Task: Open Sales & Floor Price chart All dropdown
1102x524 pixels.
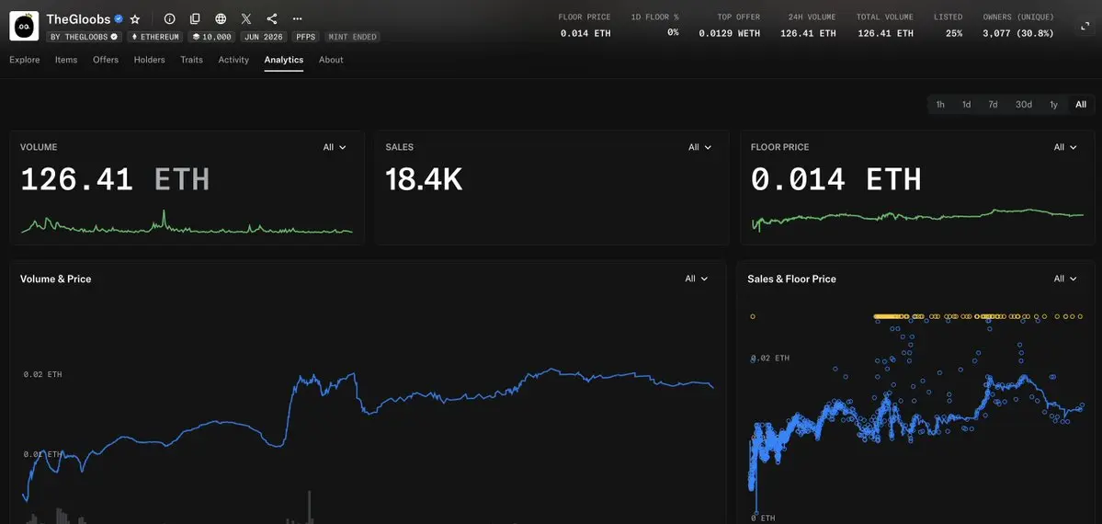Action: point(1065,279)
